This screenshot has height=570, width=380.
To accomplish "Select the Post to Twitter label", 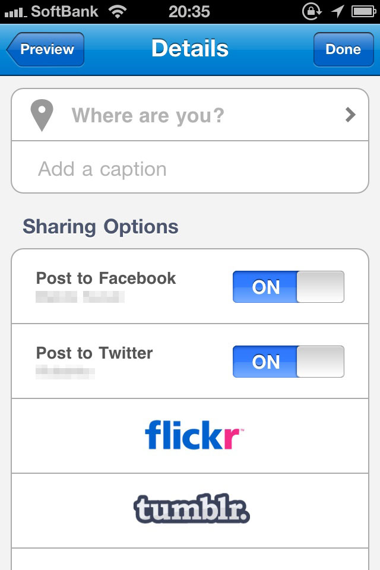I will (94, 353).
